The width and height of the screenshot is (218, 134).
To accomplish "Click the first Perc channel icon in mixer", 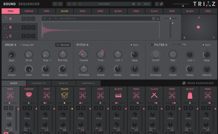I will (x=10, y=95).
